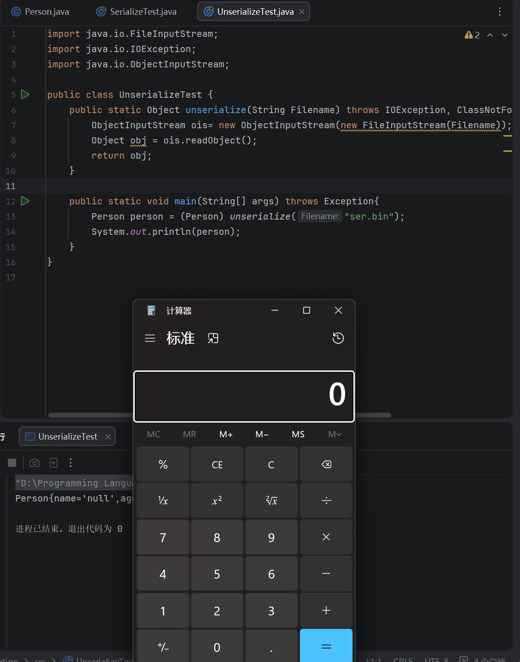Expand the M memory dropdown in calculator

(x=335, y=434)
